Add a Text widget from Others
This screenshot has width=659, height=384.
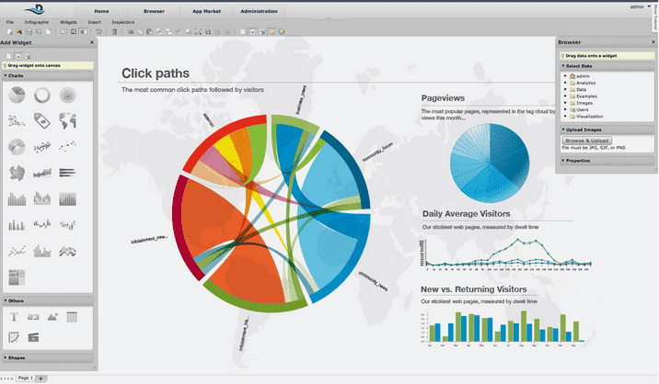tap(15, 317)
